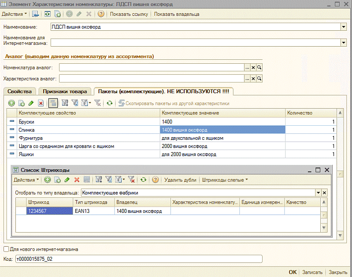
Task: Click the Тип штрихкода column header
Action: click(x=93, y=202)
